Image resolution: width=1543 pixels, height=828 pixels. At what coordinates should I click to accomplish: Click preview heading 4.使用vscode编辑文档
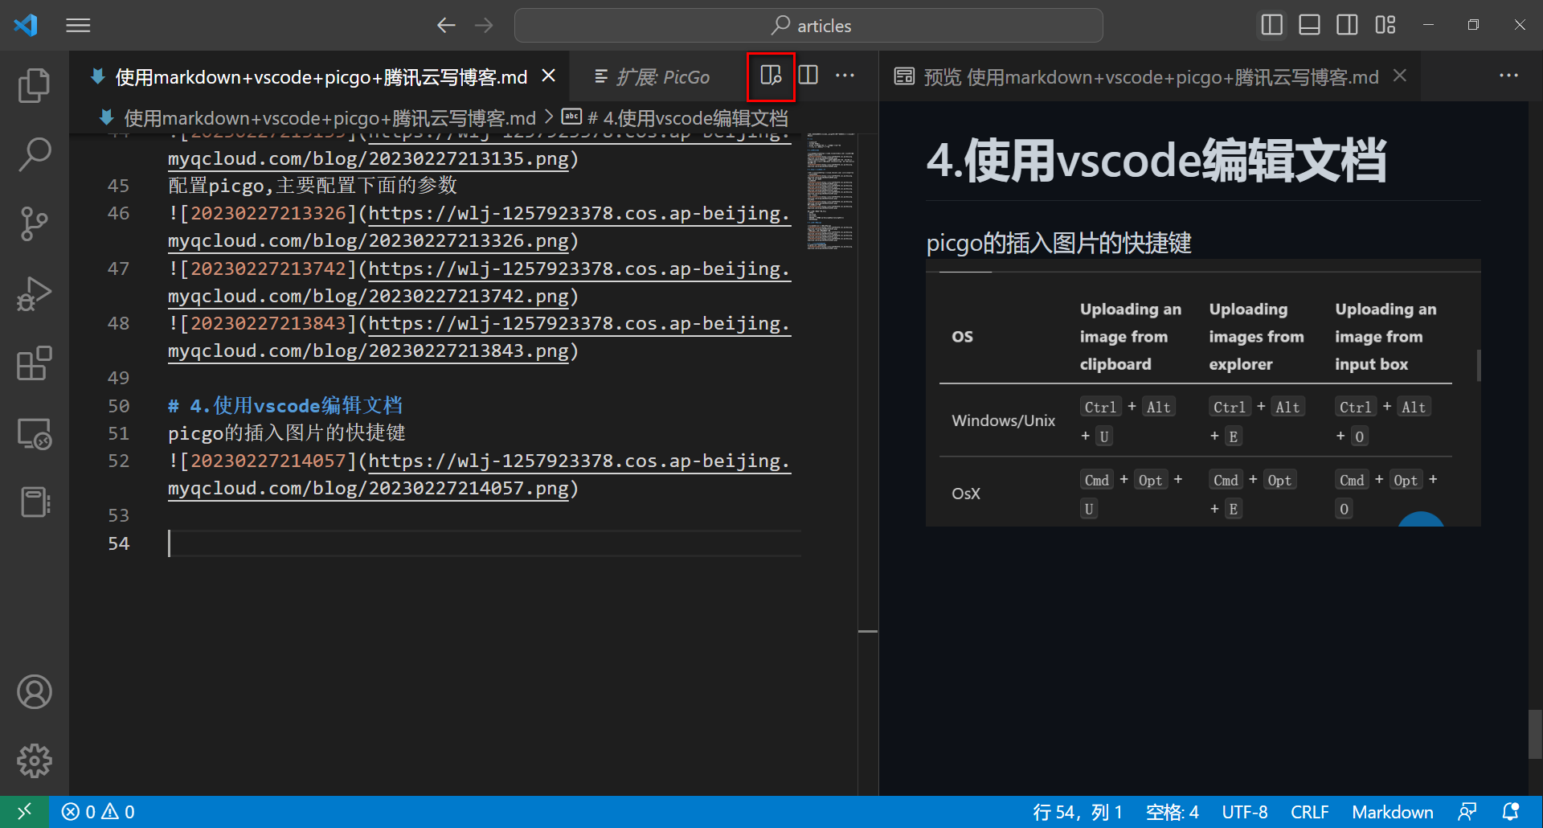pos(1156,160)
